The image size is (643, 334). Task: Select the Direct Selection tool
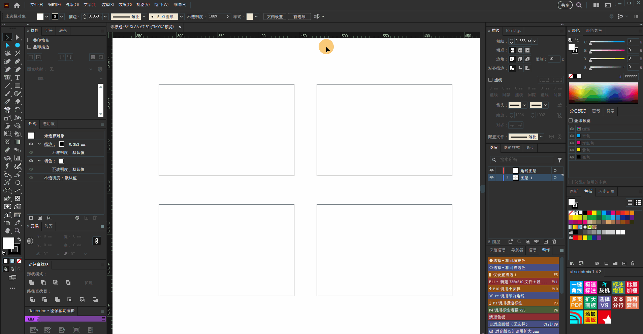pos(18,37)
